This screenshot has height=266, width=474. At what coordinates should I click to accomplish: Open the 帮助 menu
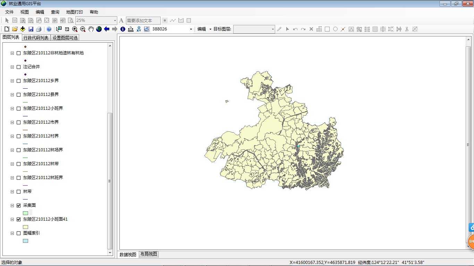tap(94, 12)
